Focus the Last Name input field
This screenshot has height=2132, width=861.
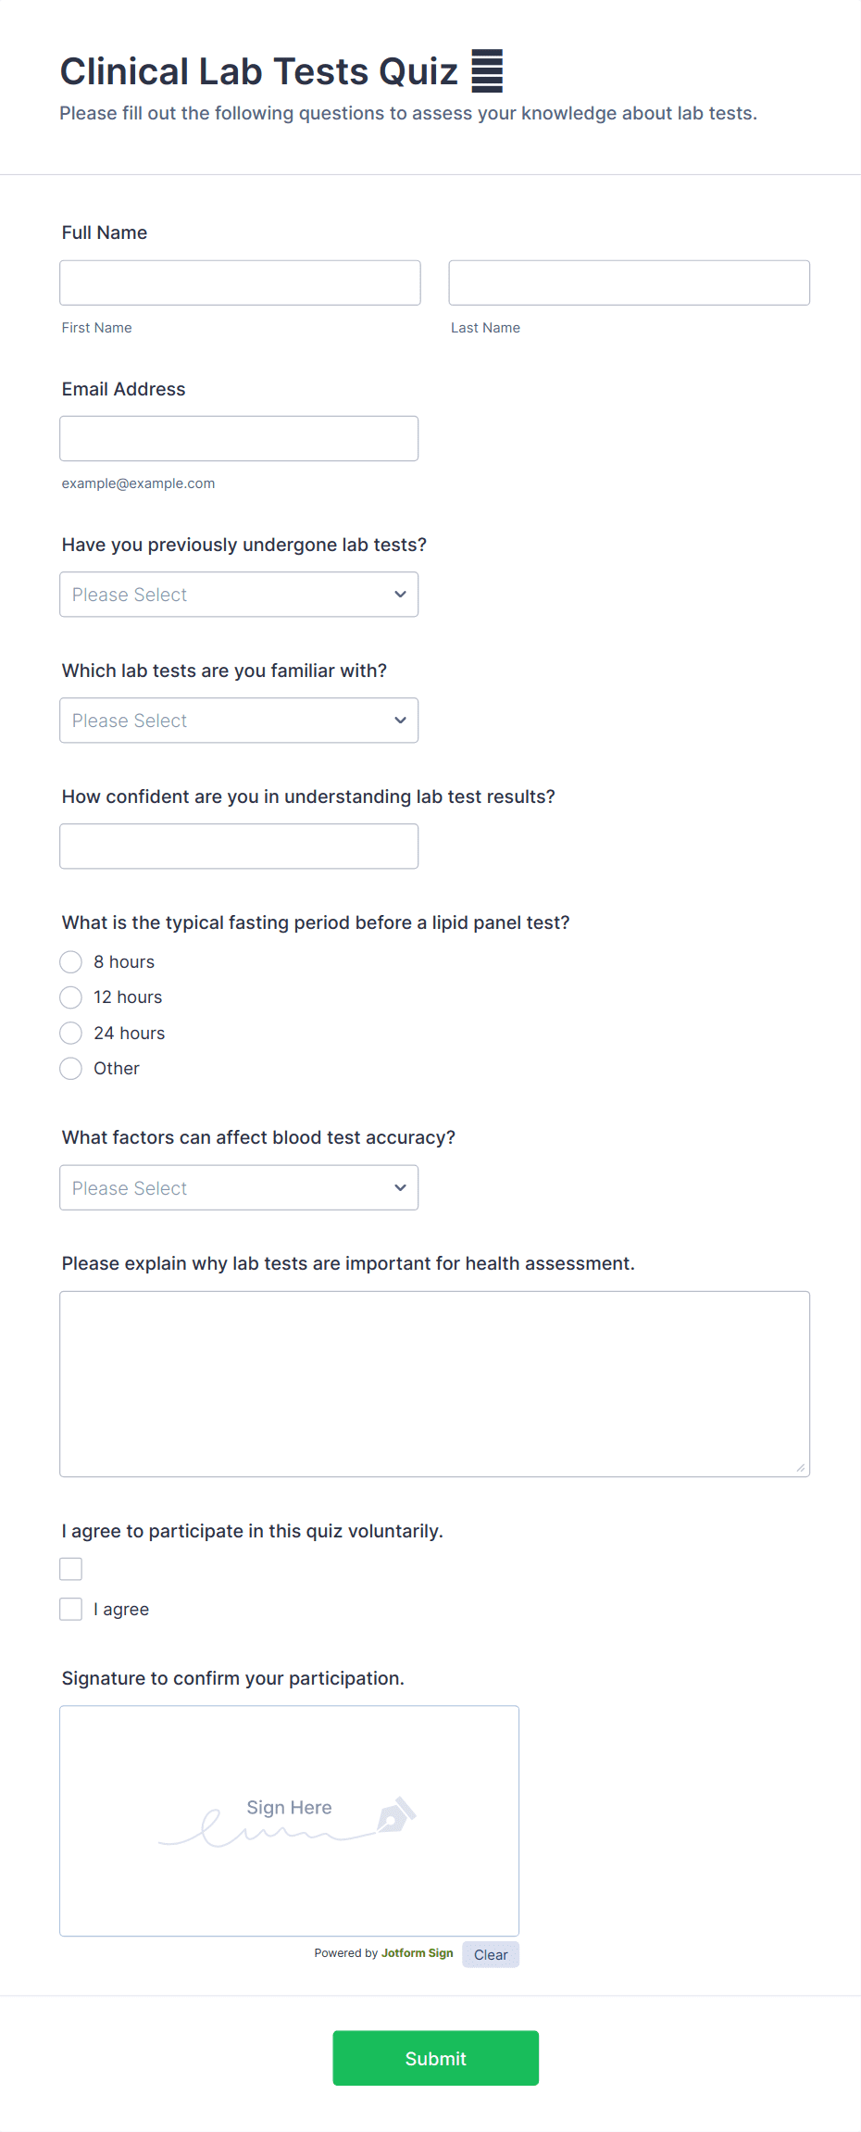(x=629, y=283)
